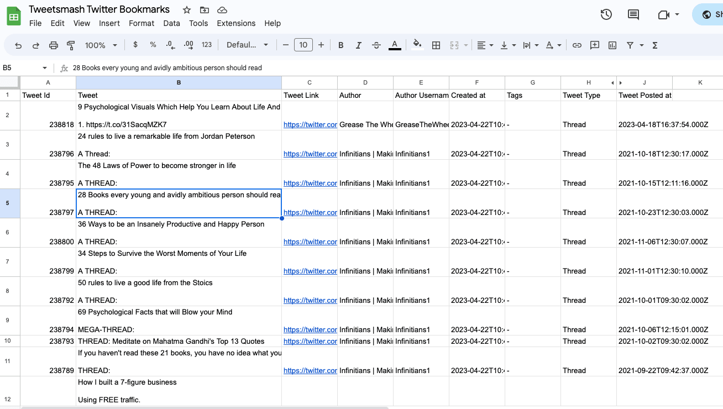Format as percent

coord(153,45)
